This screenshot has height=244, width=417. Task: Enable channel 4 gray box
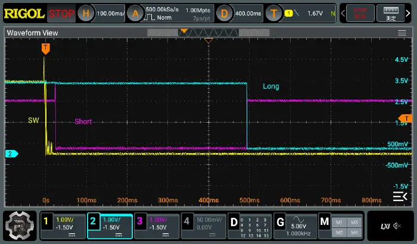pyautogui.click(x=203, y=225)
